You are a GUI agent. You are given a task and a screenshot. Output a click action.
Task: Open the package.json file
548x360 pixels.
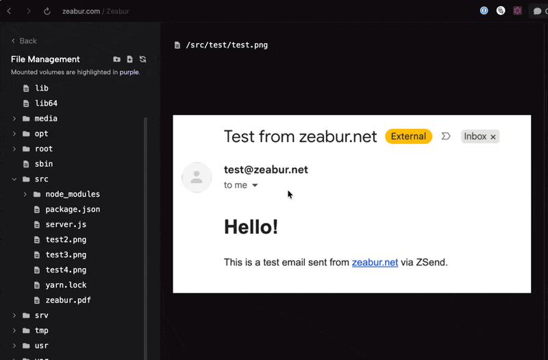[x=72, y=209]
